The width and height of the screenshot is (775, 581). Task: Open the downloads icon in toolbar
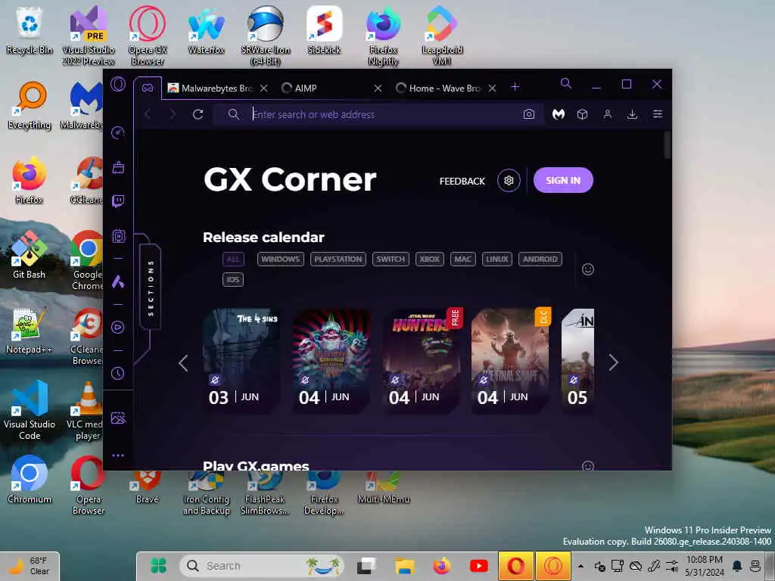632,115
